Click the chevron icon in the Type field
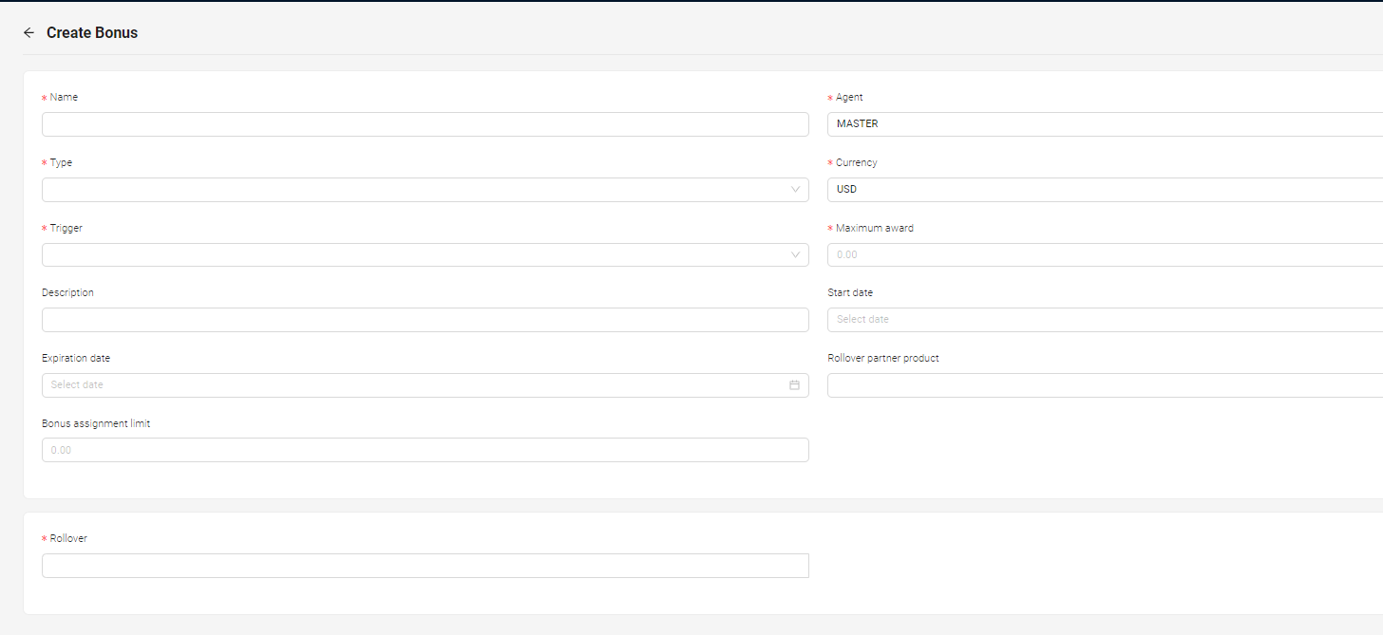Viewport: 1383px width, 635px height. (x=795, y=189)
